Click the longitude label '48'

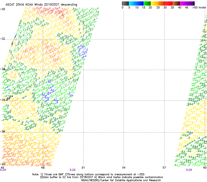pyautogui.click(x=43, y=168)
